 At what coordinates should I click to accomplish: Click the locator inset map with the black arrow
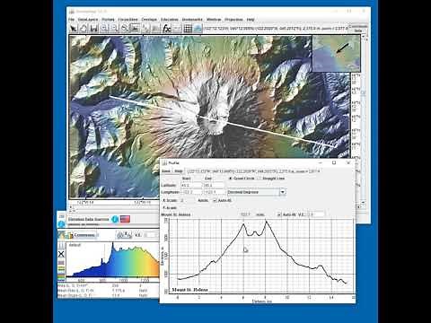point(336,54)
